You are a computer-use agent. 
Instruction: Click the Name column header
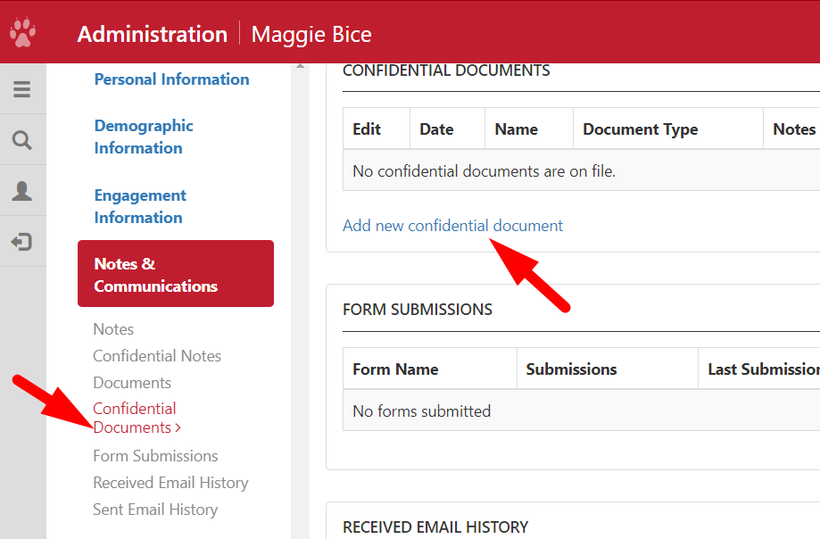click(529, 129)
